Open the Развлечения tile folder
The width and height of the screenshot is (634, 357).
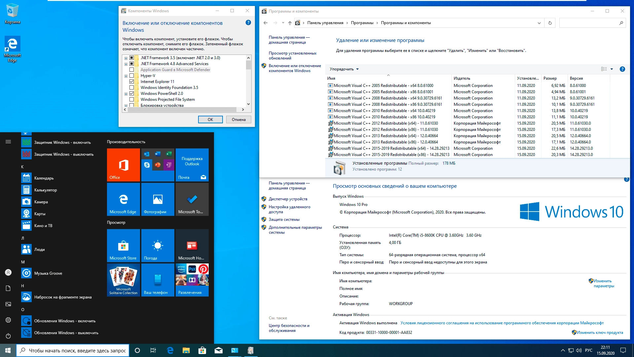coord(192,280)
